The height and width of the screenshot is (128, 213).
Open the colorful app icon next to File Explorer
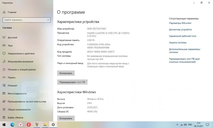tap(37, 125)
